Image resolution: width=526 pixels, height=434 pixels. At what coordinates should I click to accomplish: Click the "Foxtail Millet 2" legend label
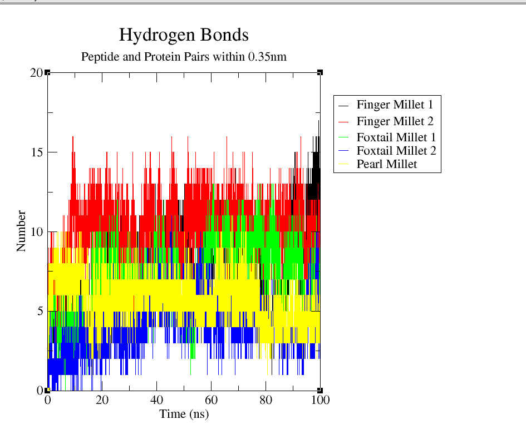coord(396,150)
